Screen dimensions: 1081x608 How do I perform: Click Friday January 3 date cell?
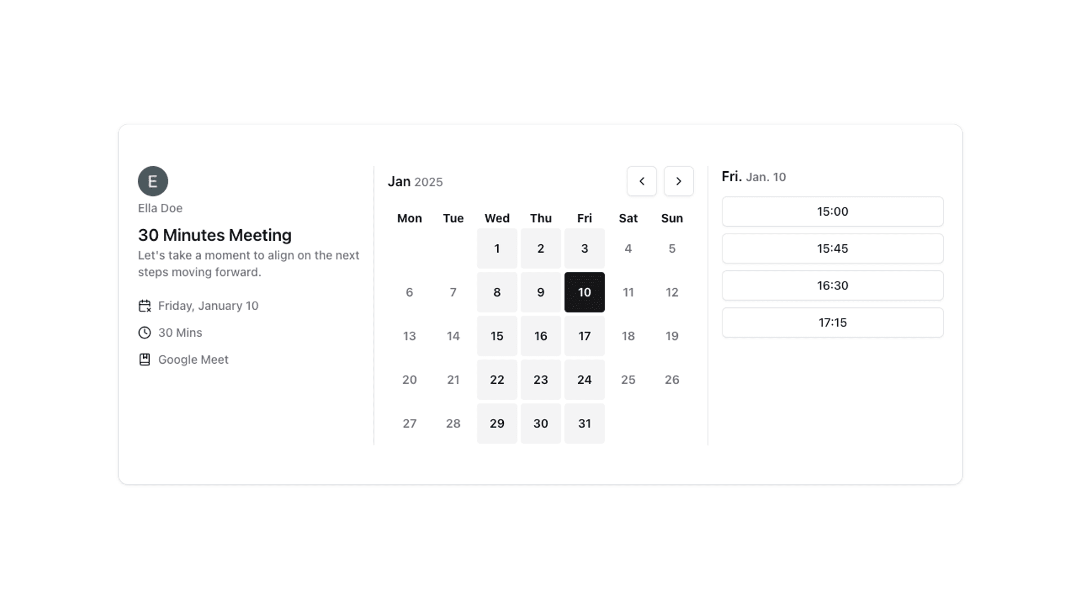(x=584, y=248)
